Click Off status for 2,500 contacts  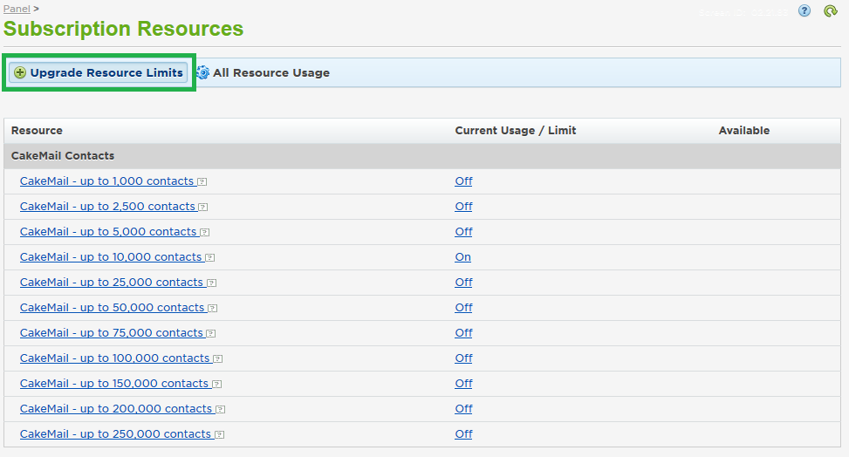[x=463, y=207]
